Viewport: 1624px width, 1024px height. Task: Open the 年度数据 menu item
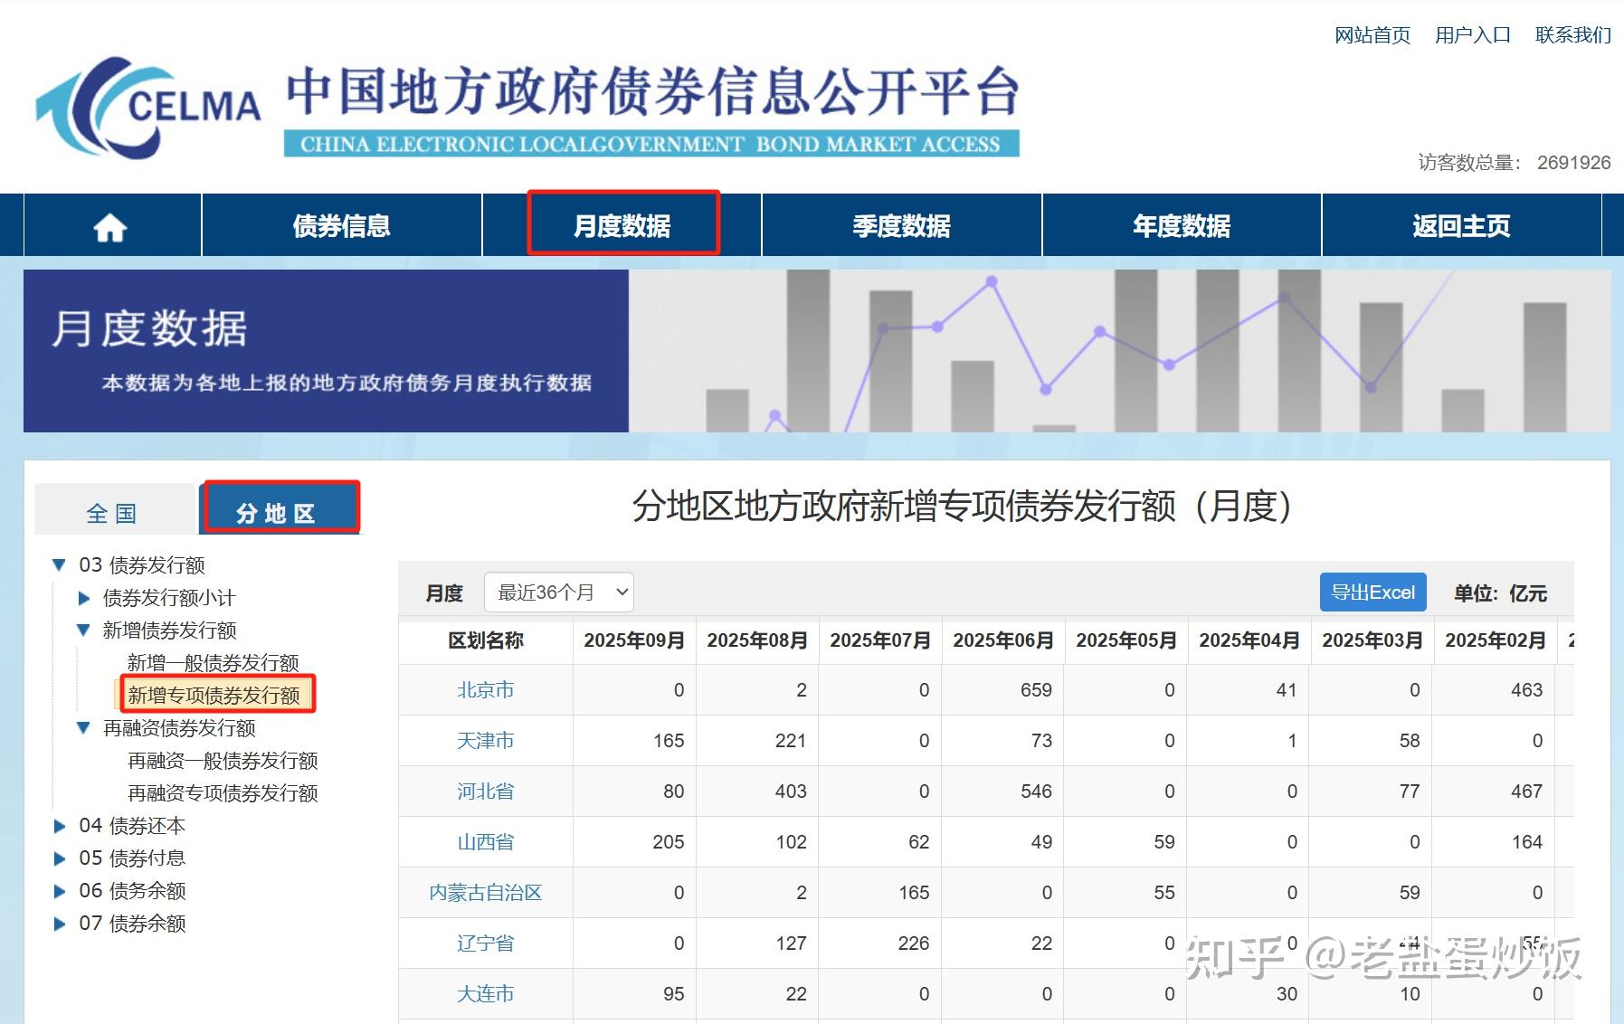[1182, 225]
